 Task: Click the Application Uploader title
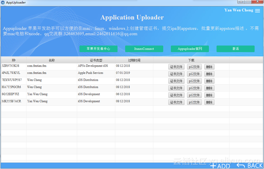coord(132,18)
